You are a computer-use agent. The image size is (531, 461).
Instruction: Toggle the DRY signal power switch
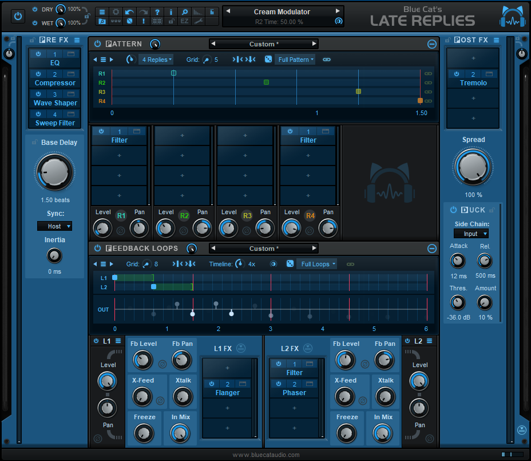pyautogui.click(x=35, y=9)
